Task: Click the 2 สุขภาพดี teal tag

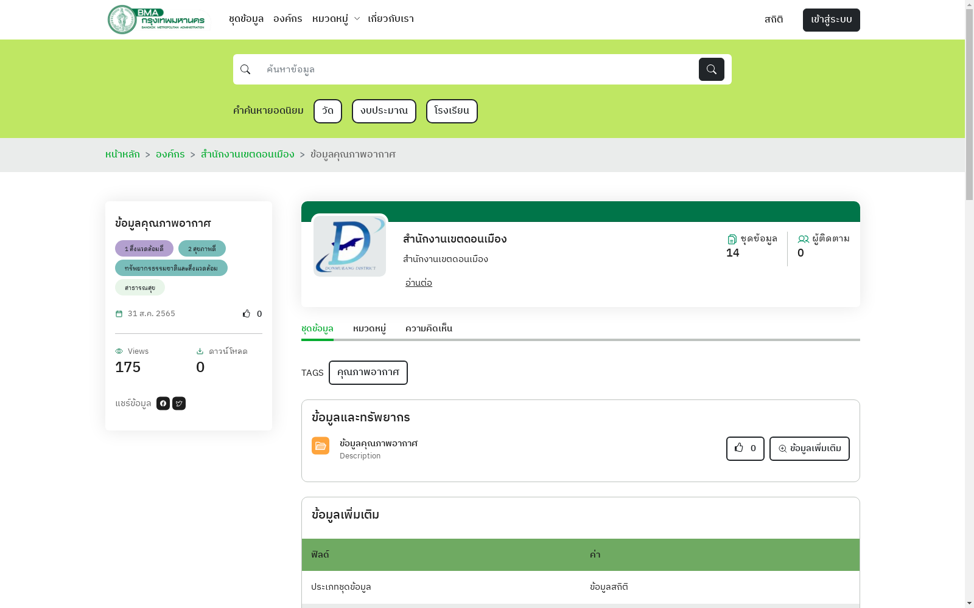Action: 202,249
